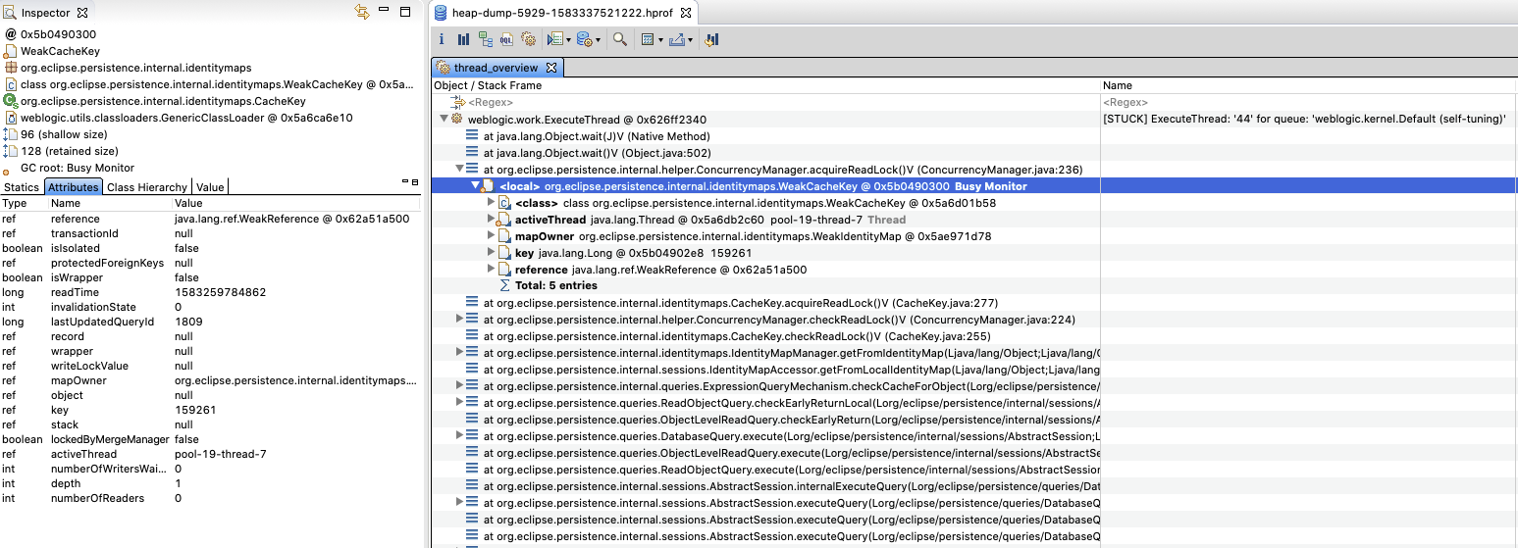Open Query Browser dropdown arrow
The width and height of the screenshot is (1518, 548).
[x=598, y=41]
